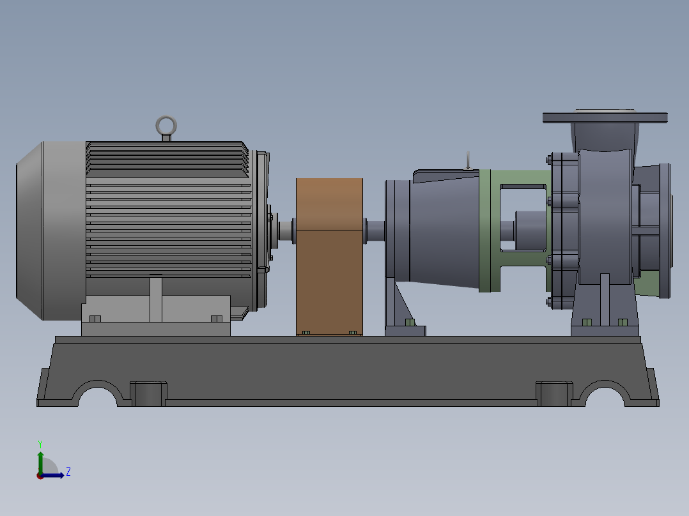Screen dimensions: 689x516
Task: Select the shaft between motor and guard
Action: (x=286, y=231)
